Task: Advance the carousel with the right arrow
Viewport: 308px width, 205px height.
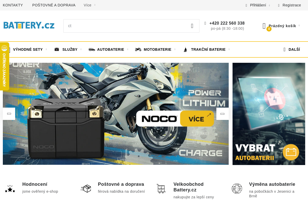Action: (x=222, y=114)
